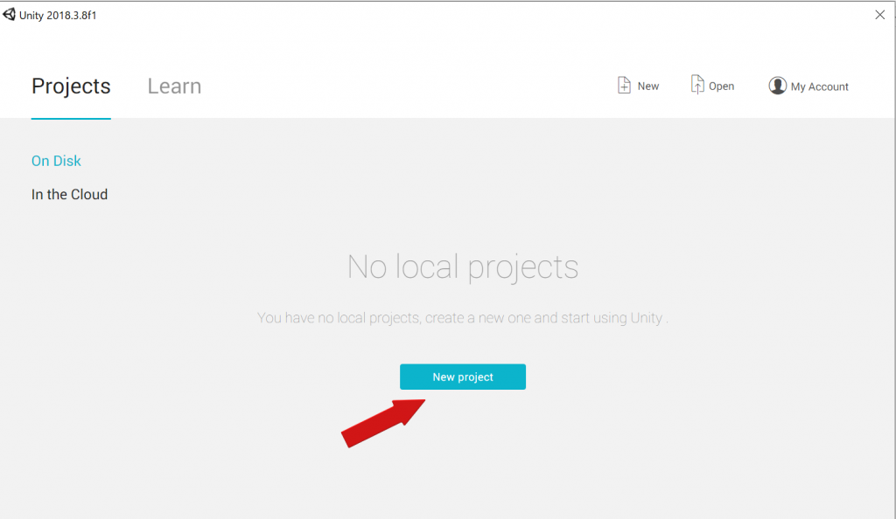This screenshot has width=896, height=519.
Task: Click the 'You have no local projects' message
Action: click(x=462, y=318)
